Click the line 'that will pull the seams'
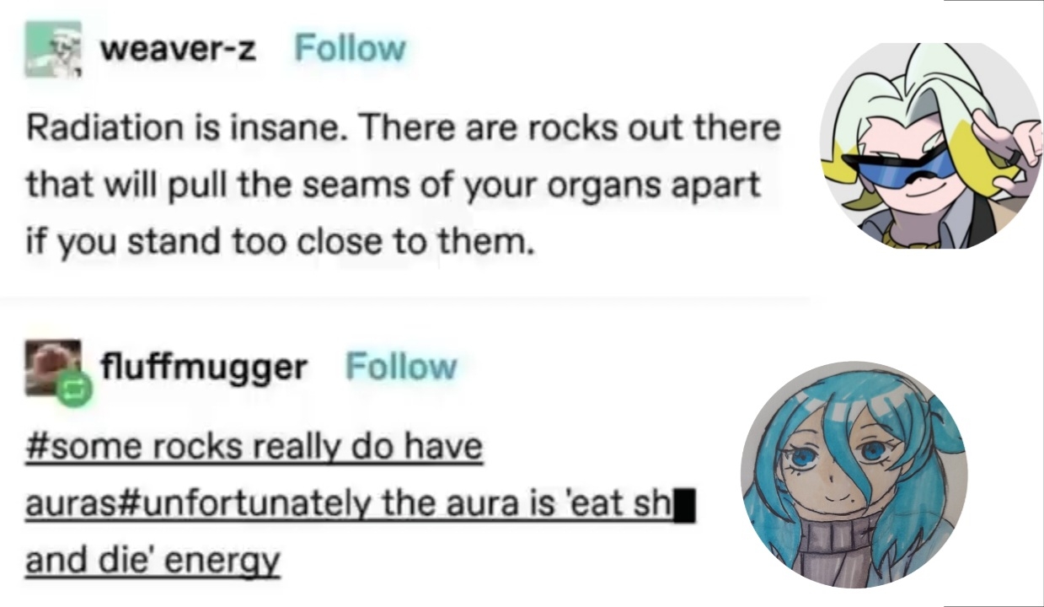 394,185
